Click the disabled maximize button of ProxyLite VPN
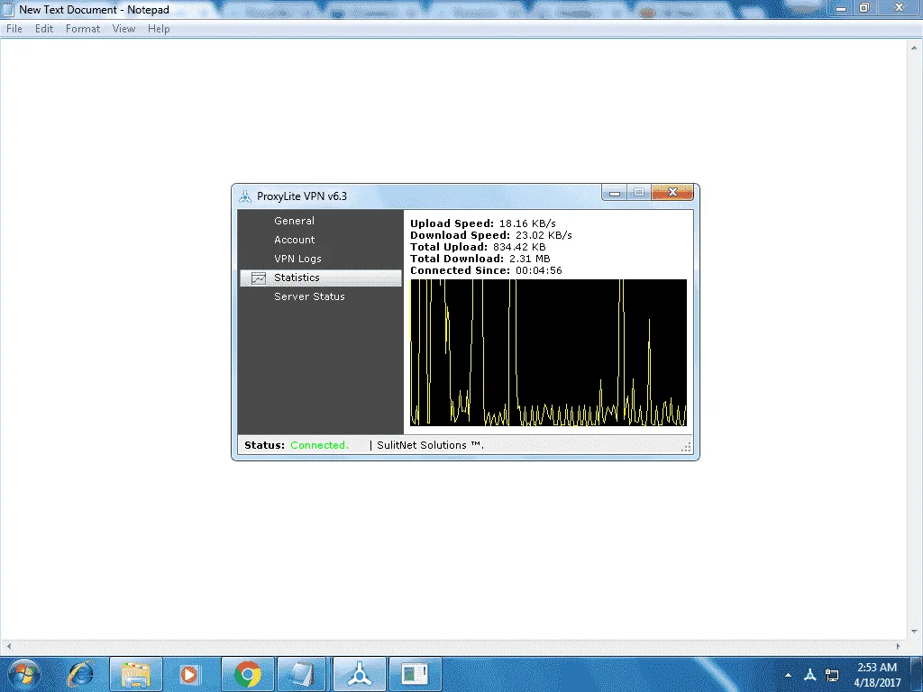Screen dimensions: 923x692 [x=639, y=193]
